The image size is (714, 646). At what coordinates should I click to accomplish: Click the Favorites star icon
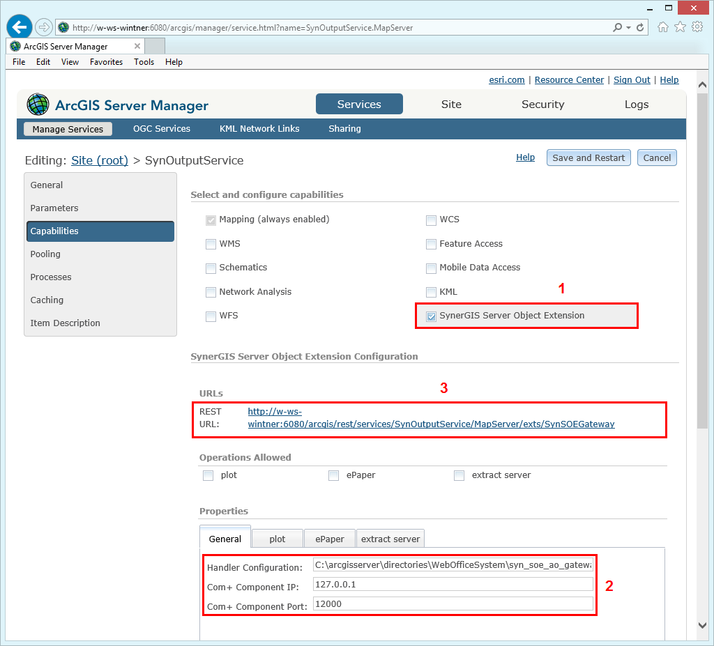tap(680, 26)
